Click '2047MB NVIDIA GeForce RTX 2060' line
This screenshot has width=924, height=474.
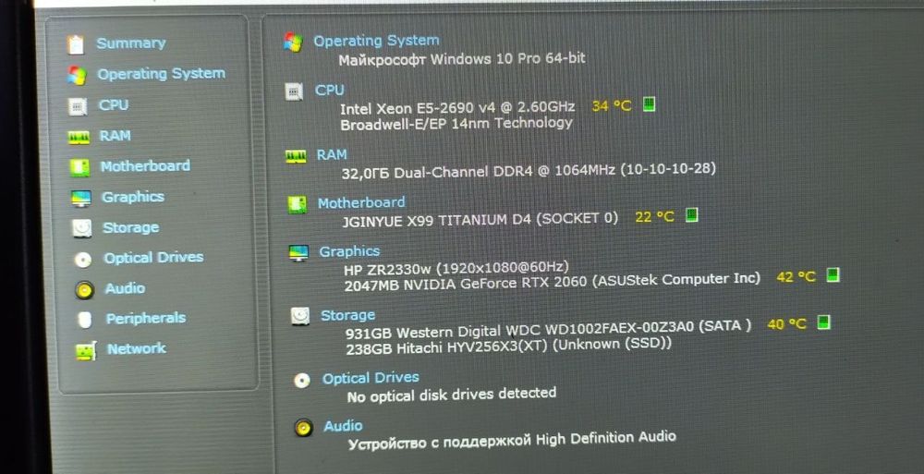click(x=553, y=281)
